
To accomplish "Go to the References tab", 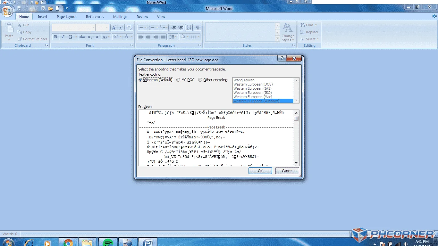I will pyautogui.click(x=95, y=17).
